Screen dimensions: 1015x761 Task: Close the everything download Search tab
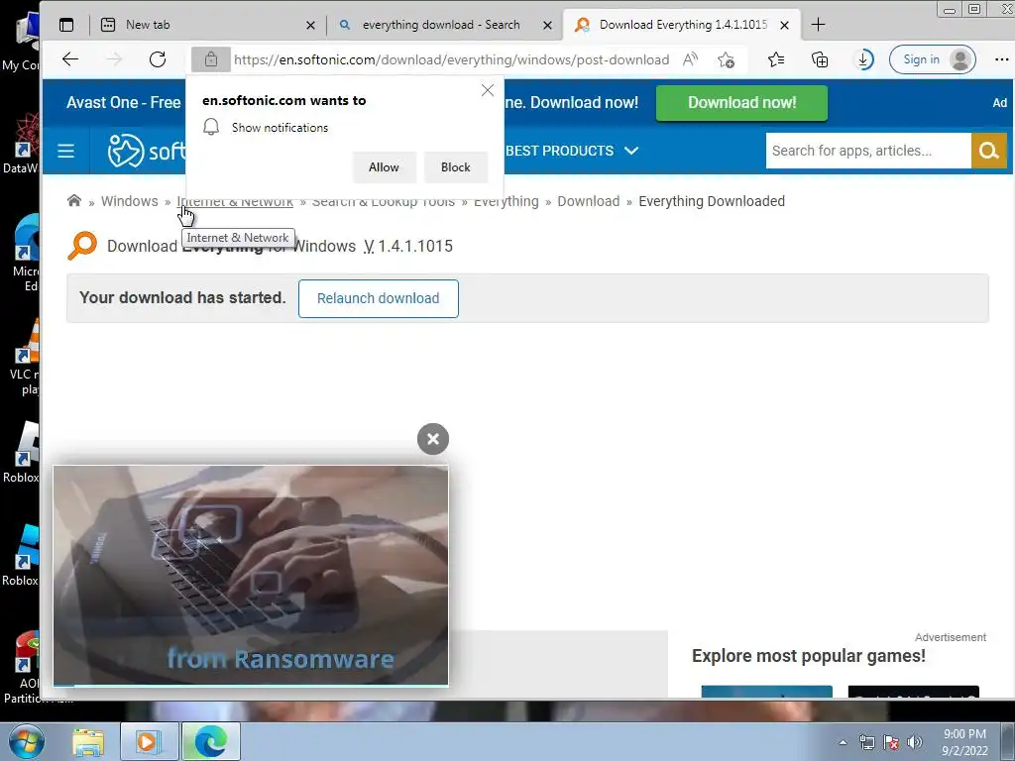pos(547,25)
